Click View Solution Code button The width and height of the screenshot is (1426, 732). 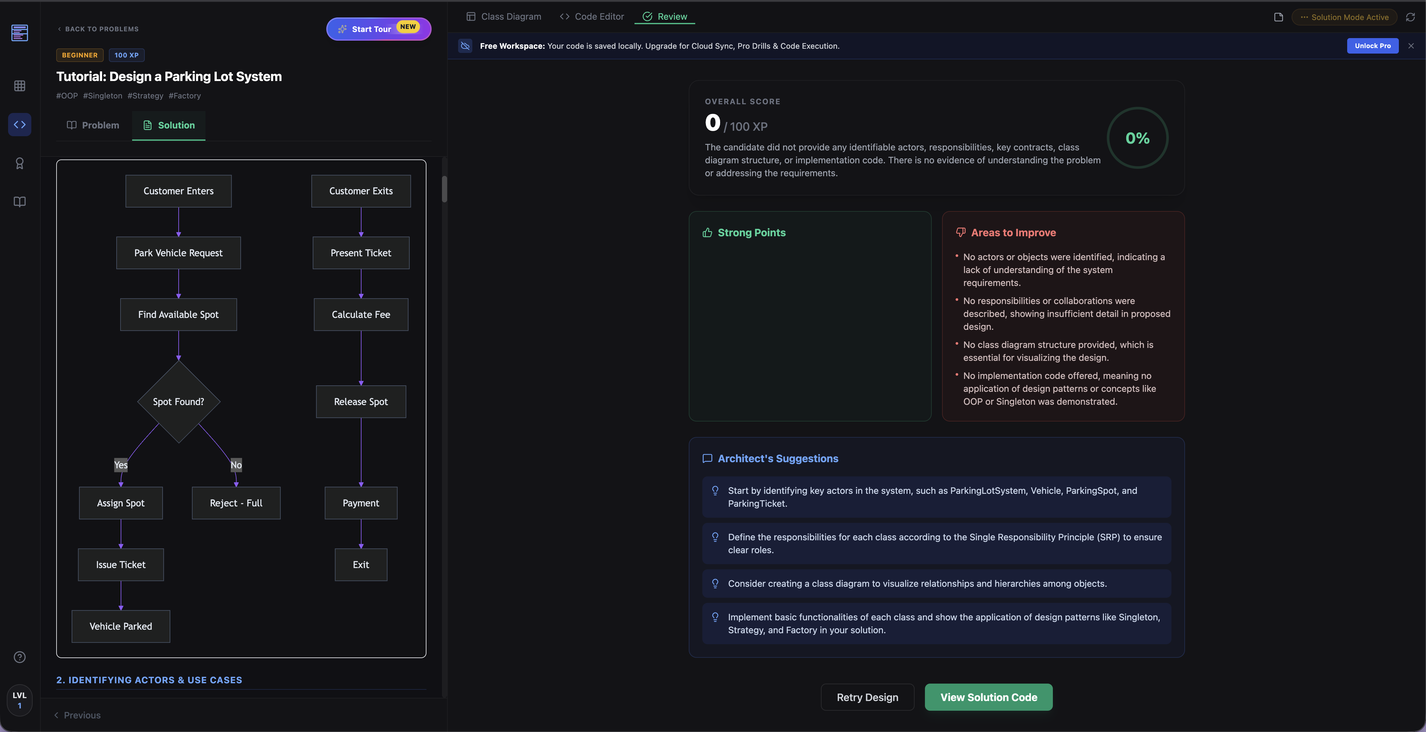988,697
